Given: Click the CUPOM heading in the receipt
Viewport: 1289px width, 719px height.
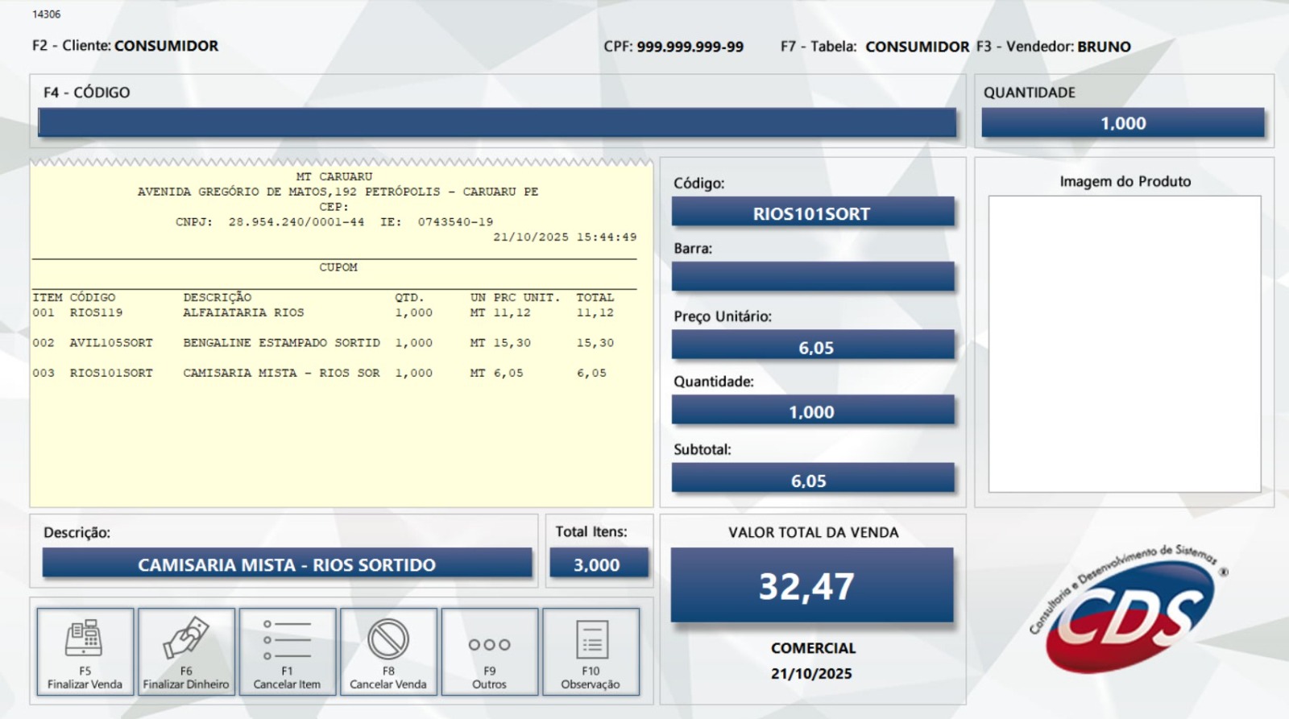Looking at the screenshot, I should pyautogui.click(x=338, y=267).
